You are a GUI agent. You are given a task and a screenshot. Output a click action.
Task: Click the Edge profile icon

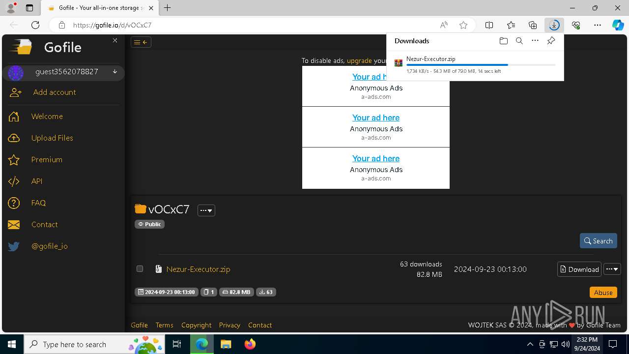pos(11,8)
